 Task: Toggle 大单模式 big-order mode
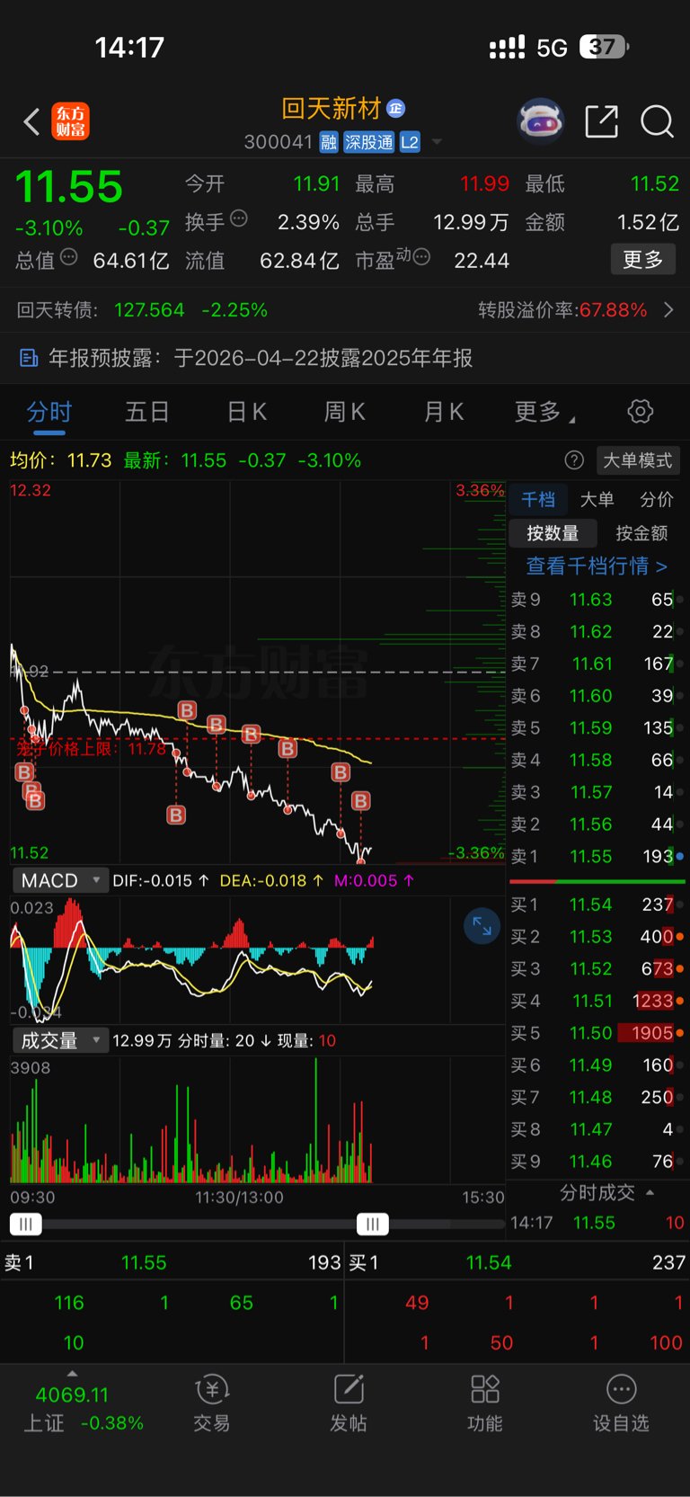tap(638, 460)
